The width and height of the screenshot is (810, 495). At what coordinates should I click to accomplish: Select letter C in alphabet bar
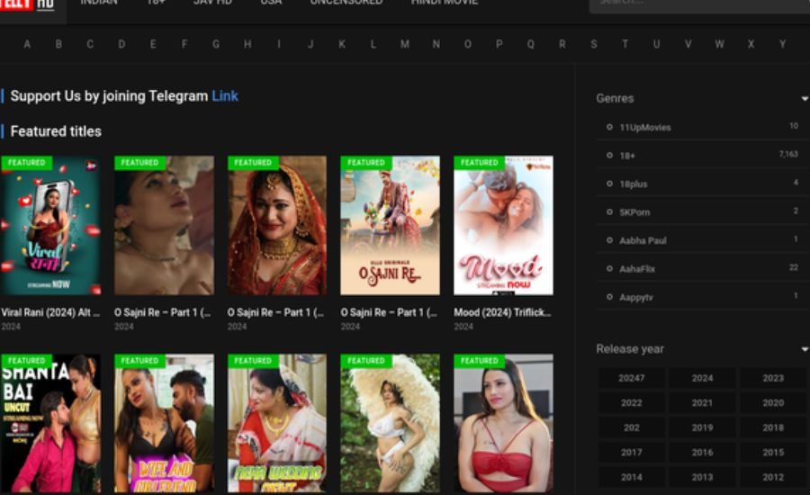coord(90,44)
